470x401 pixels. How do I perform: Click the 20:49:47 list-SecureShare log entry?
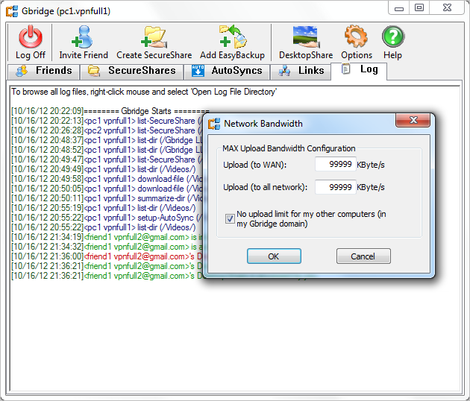[107, 160]
